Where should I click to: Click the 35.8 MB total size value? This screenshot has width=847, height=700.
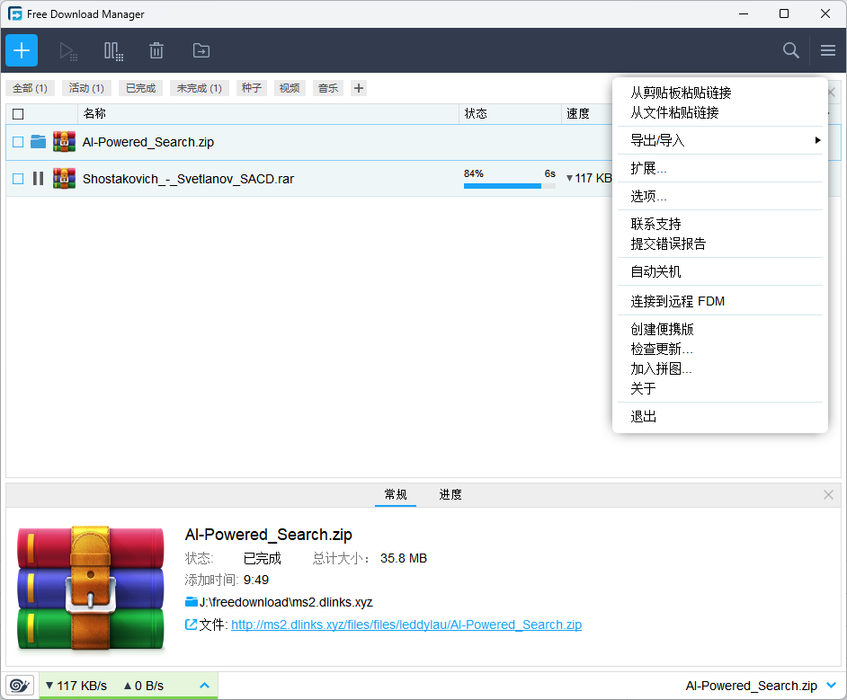point(404,558)
